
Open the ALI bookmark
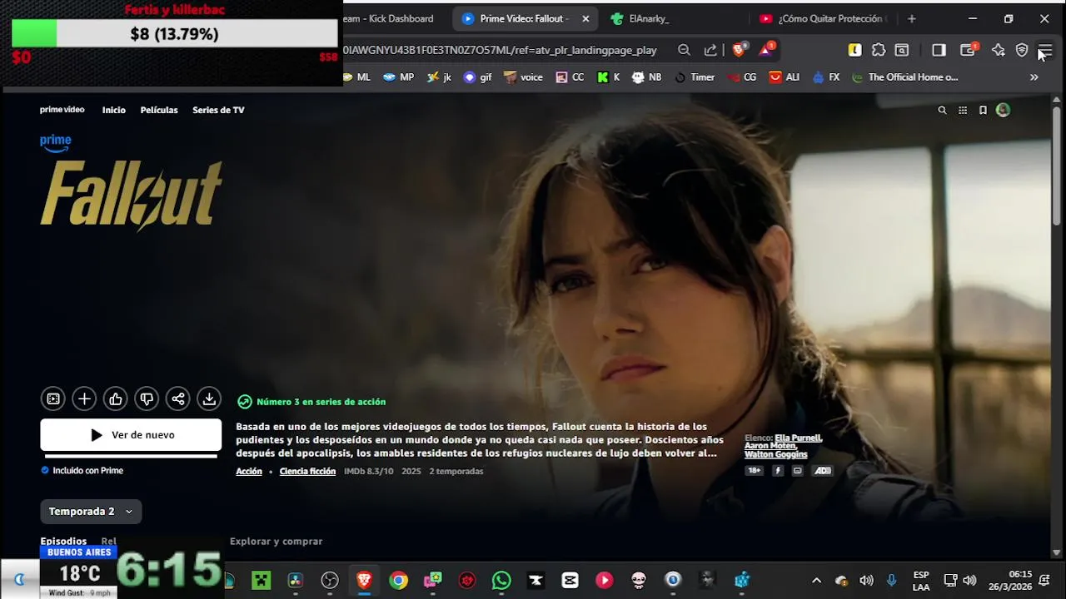(784, 77)
